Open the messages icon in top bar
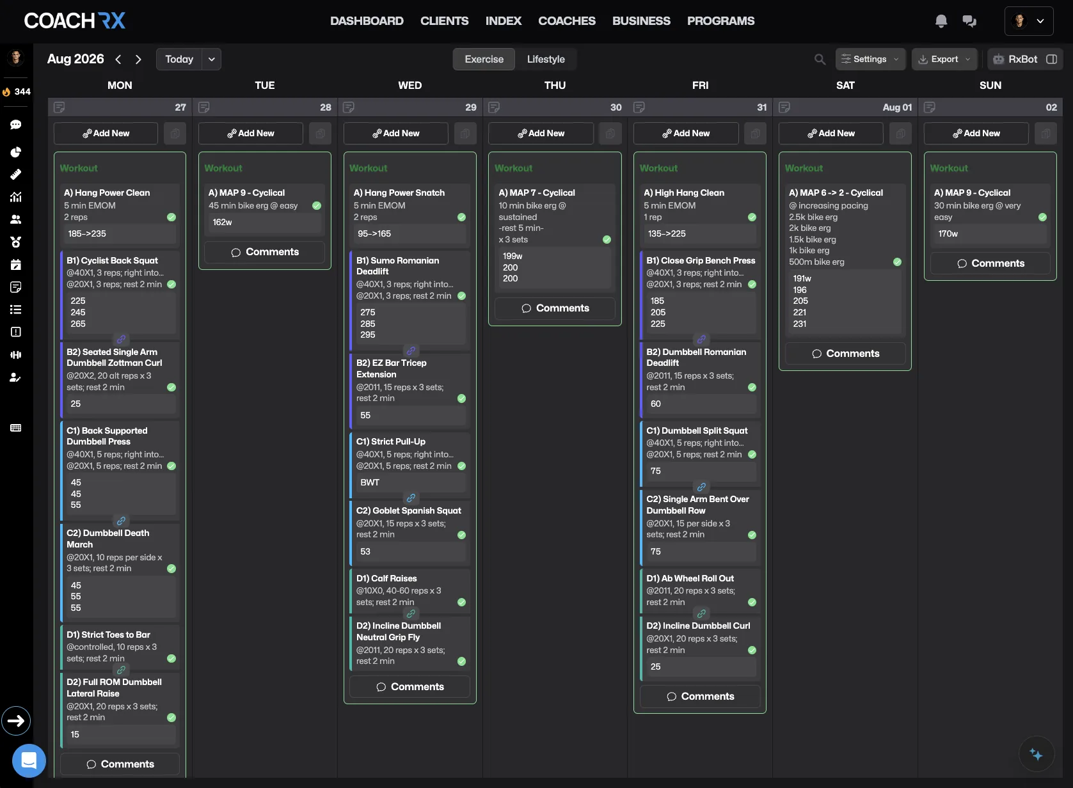This screenshot has width=1073, height=788. pos(969,21)
